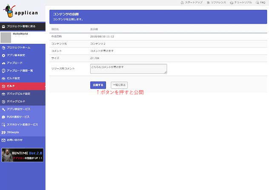This screenshot has width=269, height=190.
Task: Click the プロジェクトホーム cube icon
Action: click(x=3, y=48)
